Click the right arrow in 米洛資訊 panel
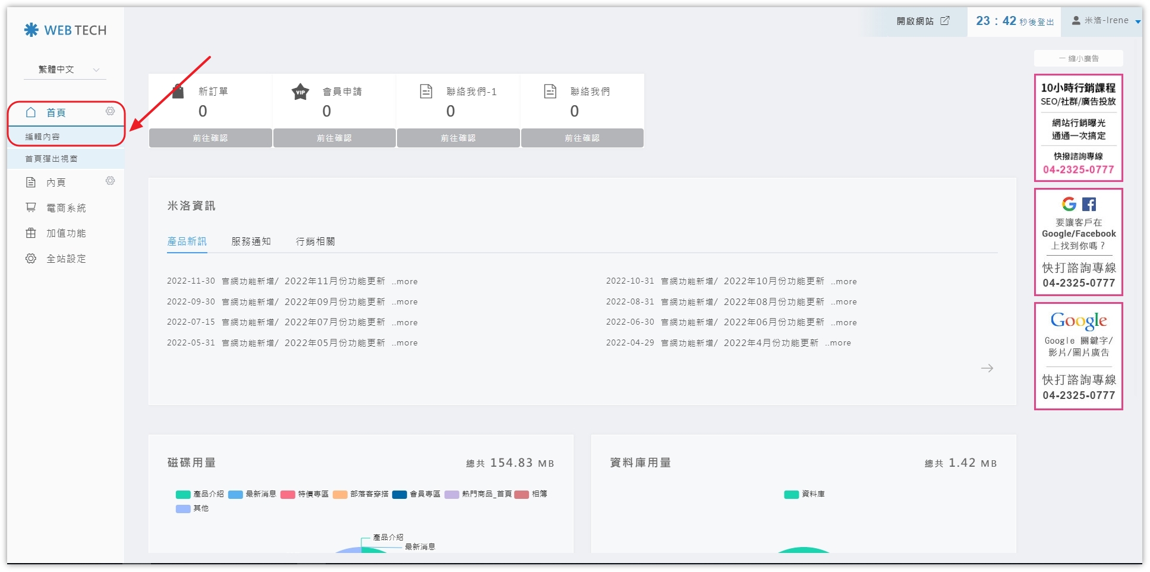The image size is (1150, 572). pos(987,368)
